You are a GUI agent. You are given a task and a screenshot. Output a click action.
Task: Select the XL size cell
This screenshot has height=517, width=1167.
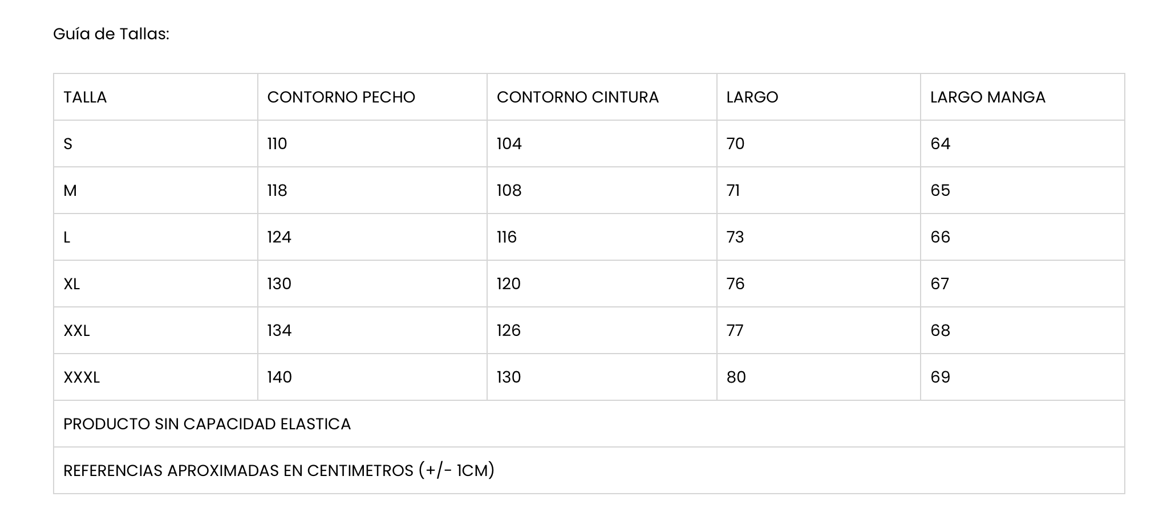[72, 284]
